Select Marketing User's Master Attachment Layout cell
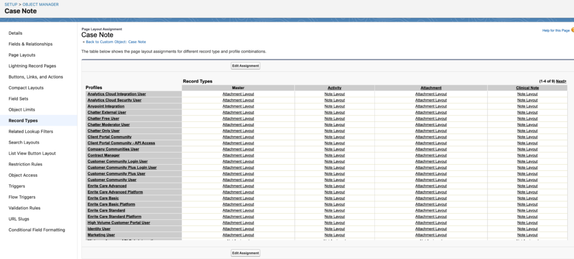 click(x=238, y=235)
